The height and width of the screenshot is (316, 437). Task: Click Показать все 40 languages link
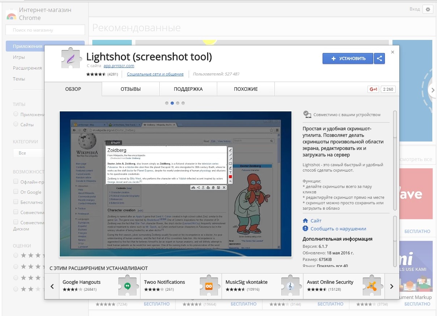coord(332,266)
